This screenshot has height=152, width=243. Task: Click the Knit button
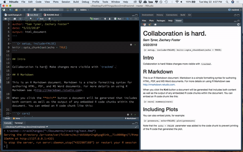[40, 19]
